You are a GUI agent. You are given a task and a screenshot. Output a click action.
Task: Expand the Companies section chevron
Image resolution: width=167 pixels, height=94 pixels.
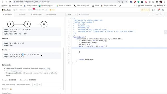[x=60, y=89]
